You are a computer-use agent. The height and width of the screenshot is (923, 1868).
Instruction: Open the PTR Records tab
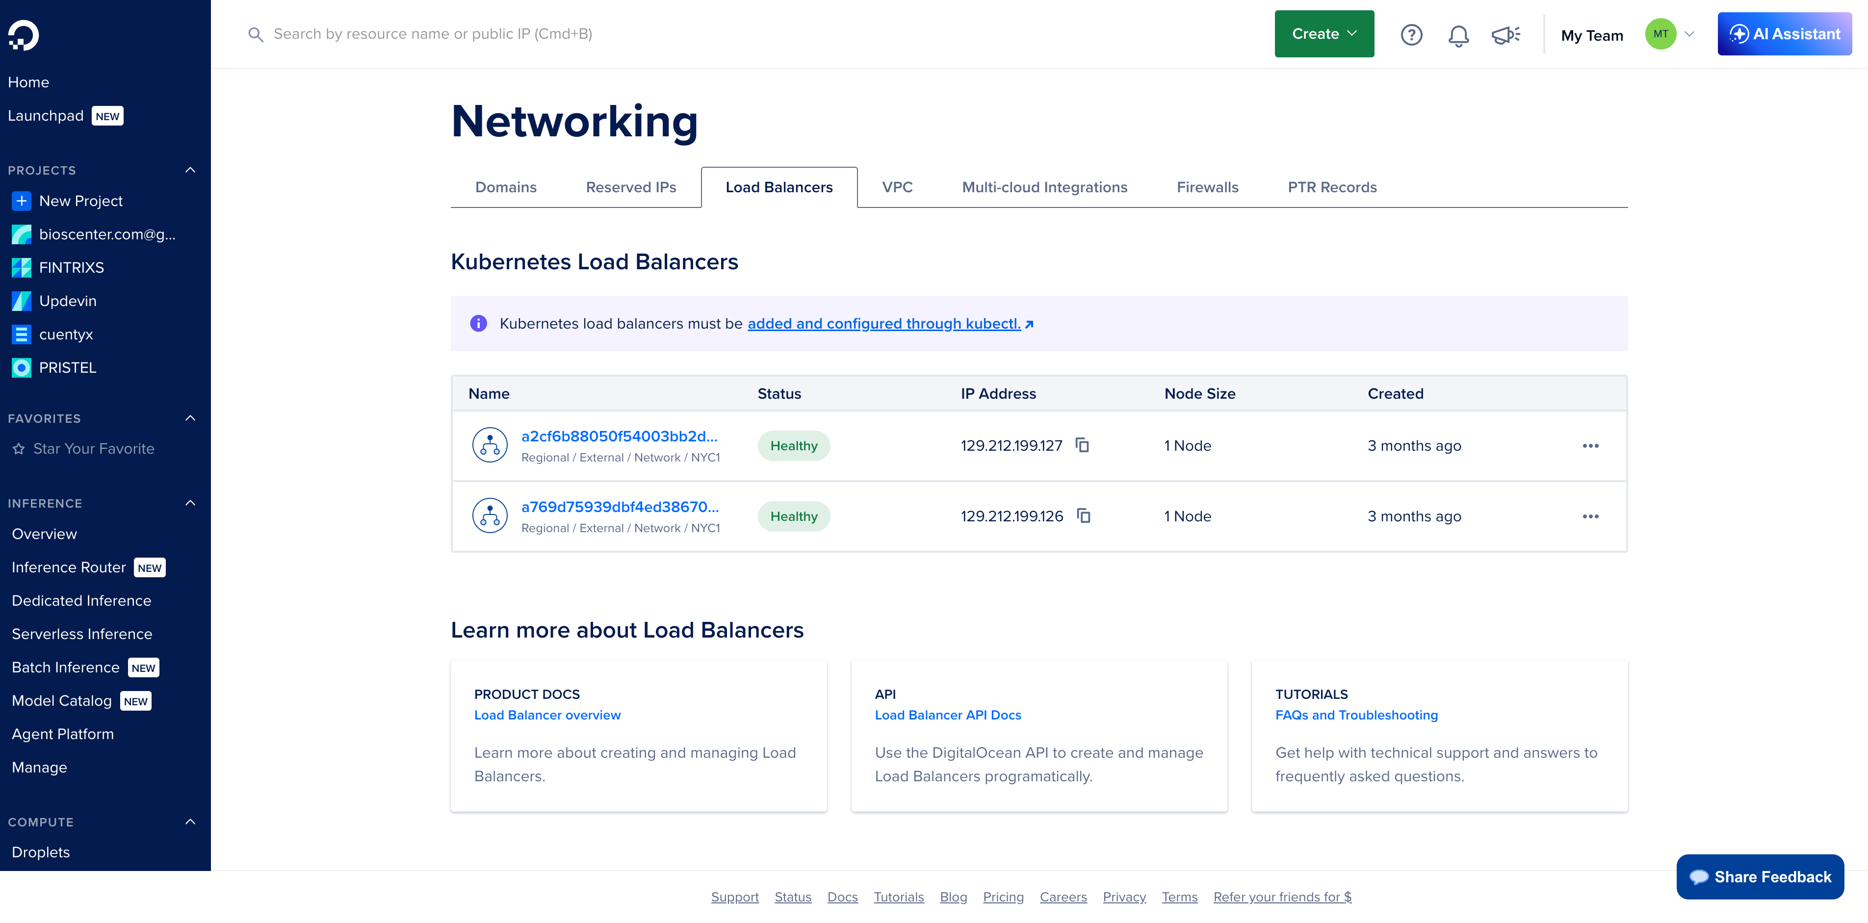(1332, 187)
